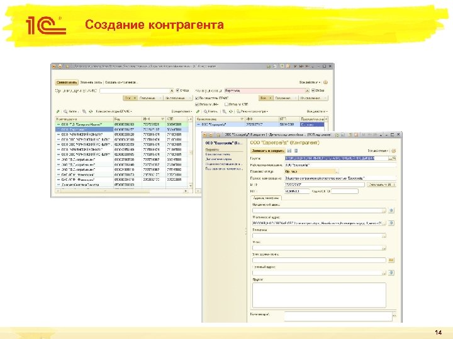This screenshot has width=453, height=339.
Task: Open help icon in the contractor form
Action: (x=393, y=151)
